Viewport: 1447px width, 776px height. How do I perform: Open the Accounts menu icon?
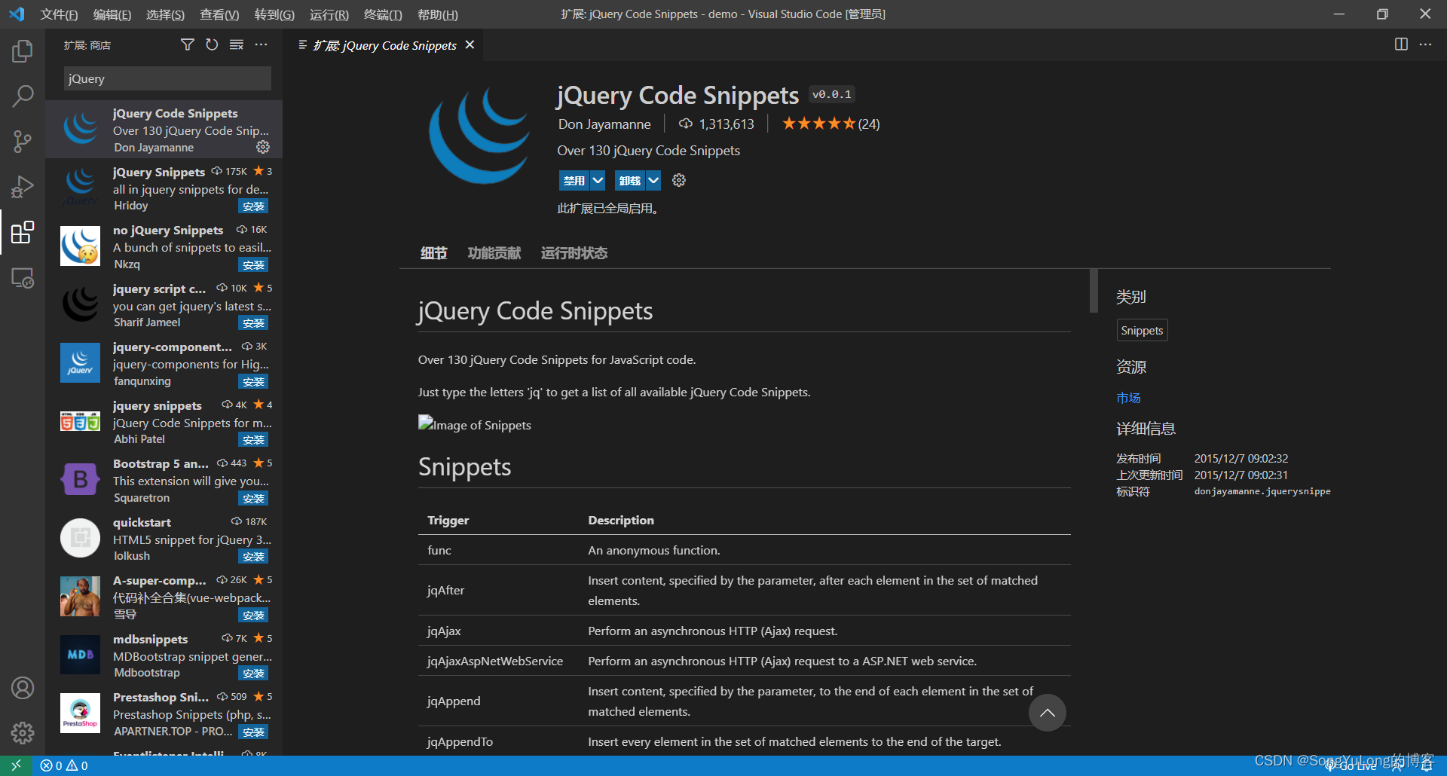tap(23, 688)
